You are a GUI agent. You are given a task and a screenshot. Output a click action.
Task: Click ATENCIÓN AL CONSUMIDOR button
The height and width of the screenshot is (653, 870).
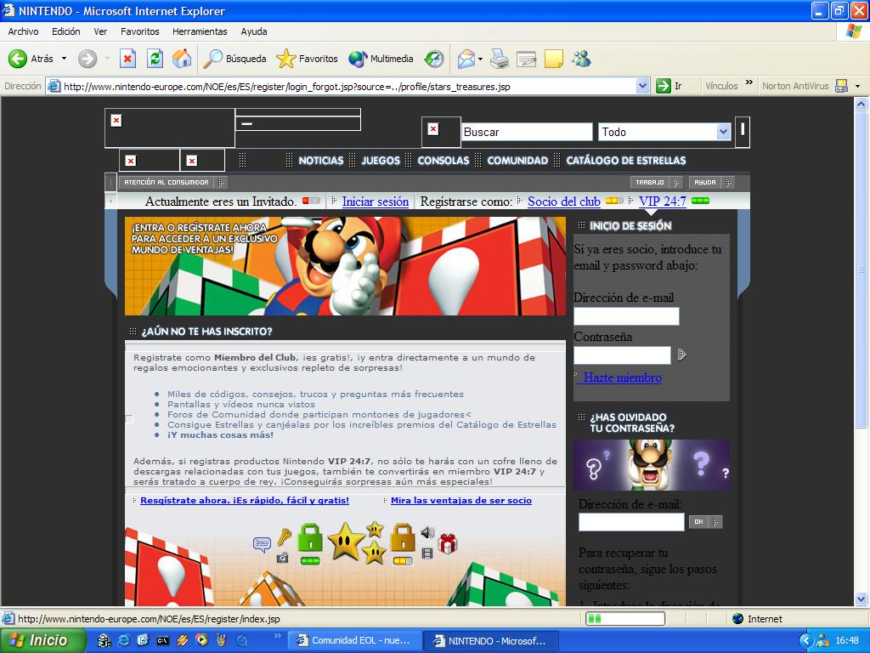(172, 182)
